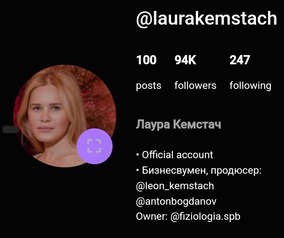
Task: Click the number 94K
Action: coord(185,60)
